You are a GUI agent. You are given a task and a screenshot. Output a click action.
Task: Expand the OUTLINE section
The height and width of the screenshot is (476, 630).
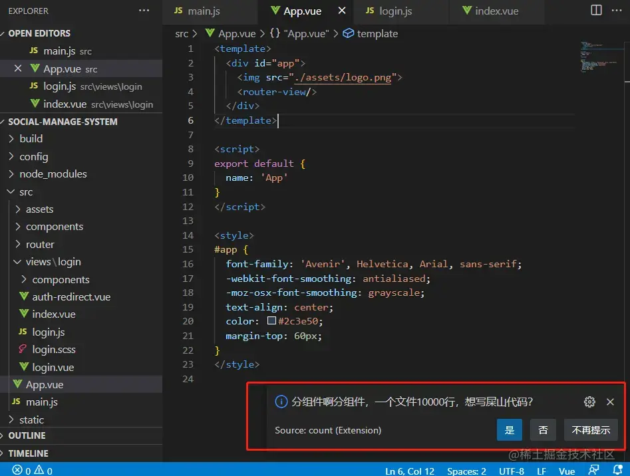pyautogui.click(x=27, y=435)
